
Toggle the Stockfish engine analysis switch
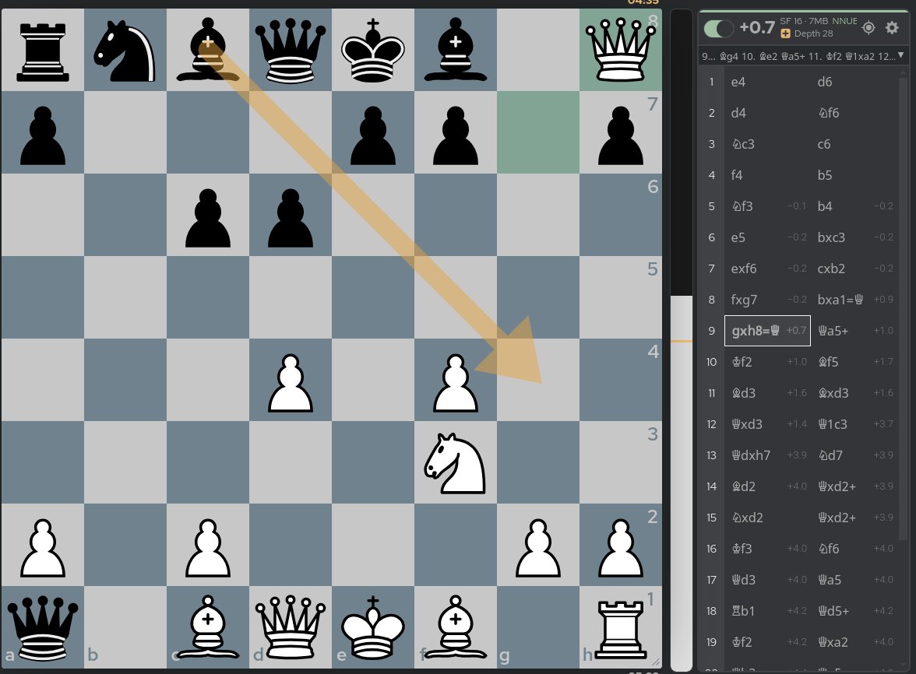718,28
